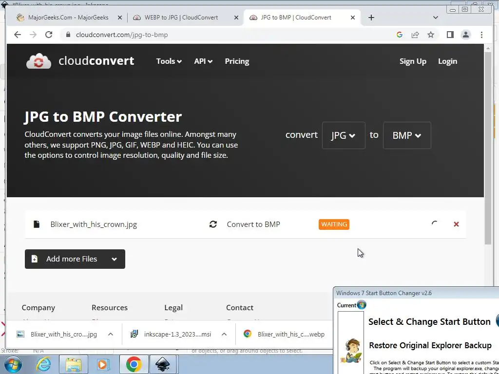Expand the API menu
Screen dimensions: 499x374
coord(203,61)
